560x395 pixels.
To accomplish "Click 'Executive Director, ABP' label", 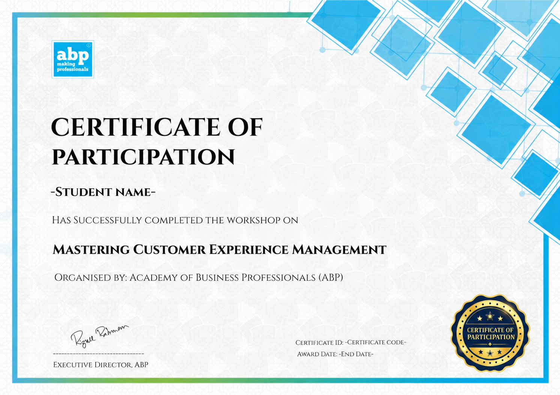I will tap(101, 365).
